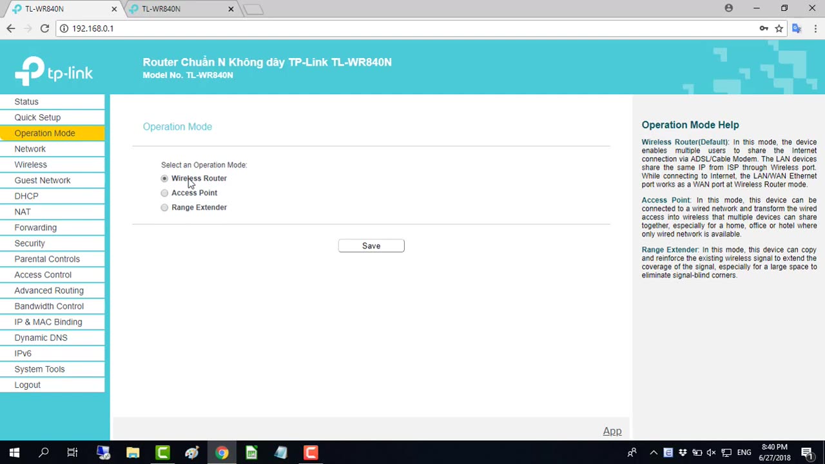This screenshot has height=464, width=825.
Task: Open Quick Setup in sidebar
Action: pos(52,117)
